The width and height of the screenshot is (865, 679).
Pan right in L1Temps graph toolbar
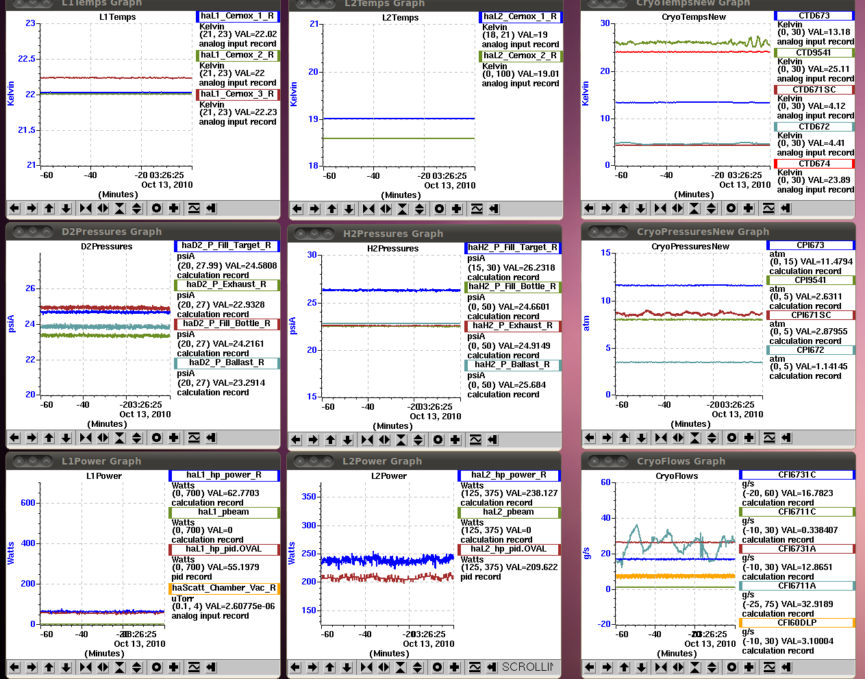(x=32, y=208)
